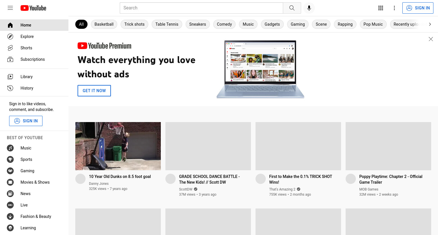The image size is (438, 235).
Task: Select the Scene filter chip
Action: pos(321,24)
